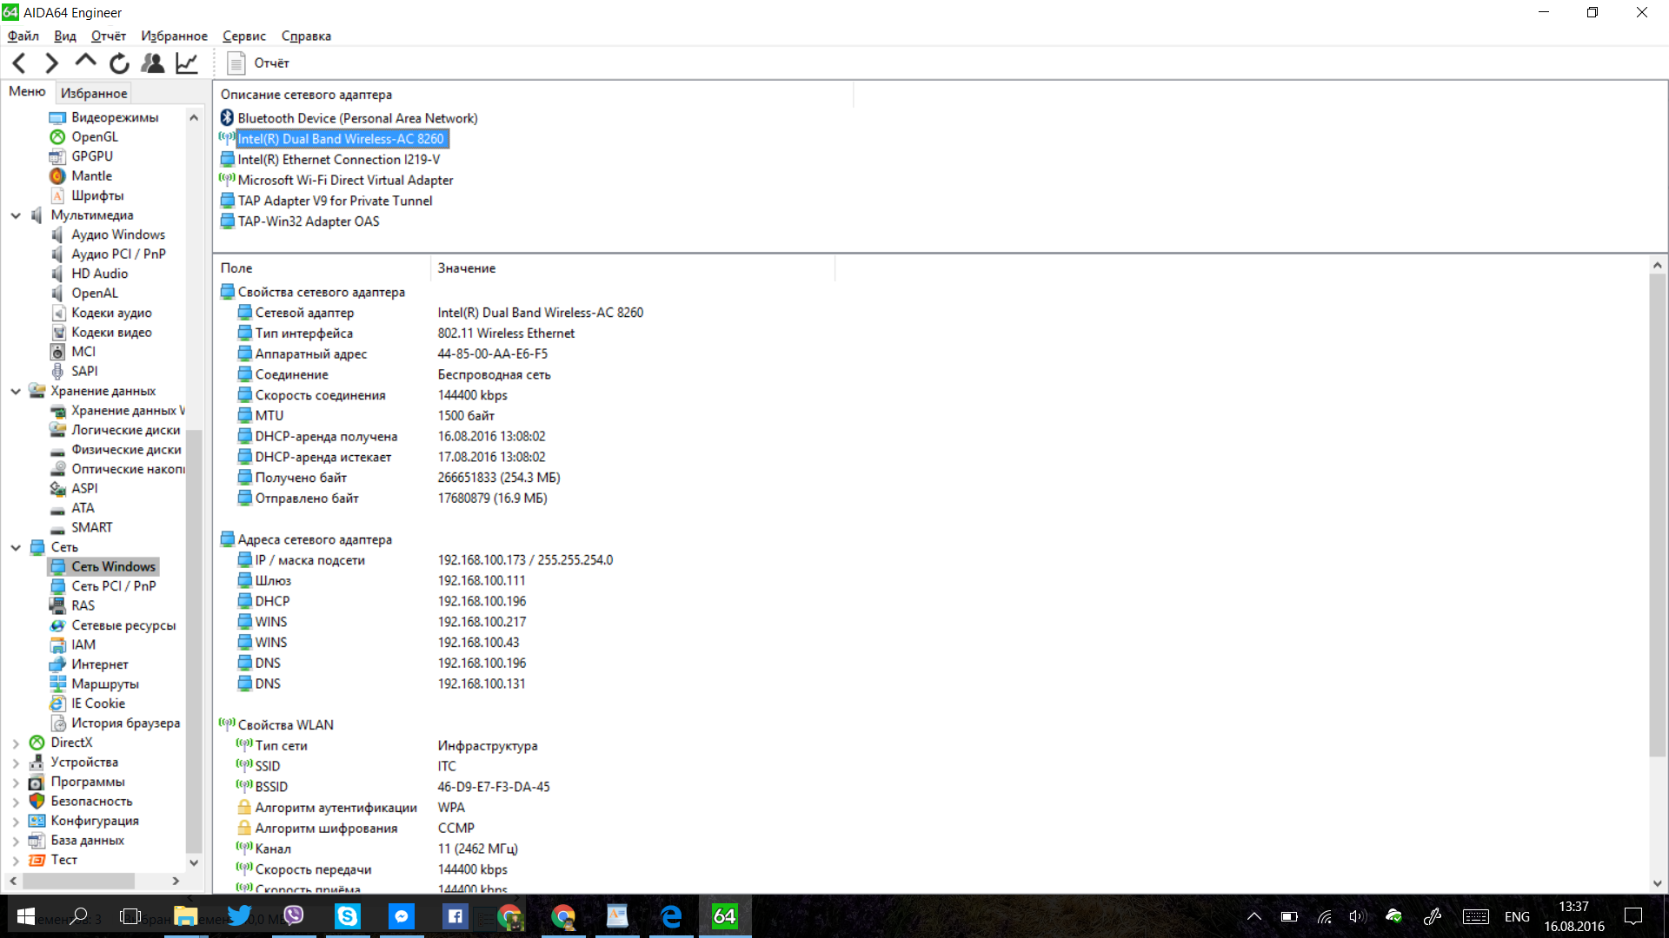Image resolution: width=1669 pixels, height=938 pixels.
Task: Open the Вид menu
Action: [65, 36]
